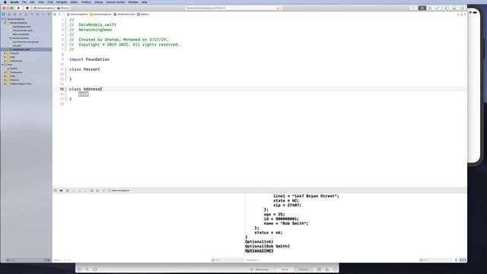Open Debug View Hierarchy

tap(91, 190)
